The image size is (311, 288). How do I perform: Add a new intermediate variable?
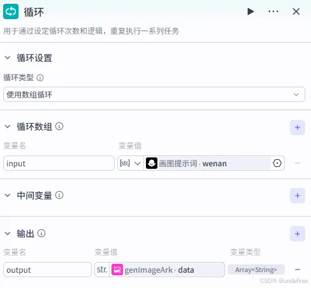click(x=298, y=196)
